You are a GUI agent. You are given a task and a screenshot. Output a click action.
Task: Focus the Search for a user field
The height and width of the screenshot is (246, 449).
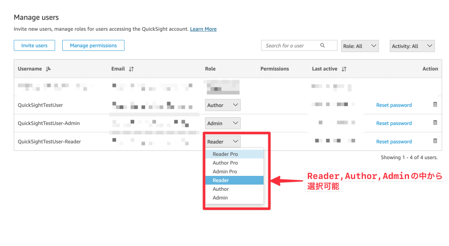pyautogui.click(x=299, y=46)
